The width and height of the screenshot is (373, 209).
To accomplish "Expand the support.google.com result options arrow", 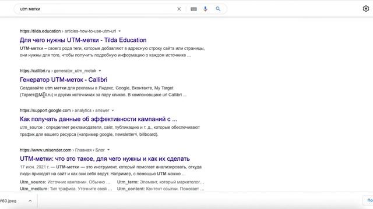I will pos(112,110).
